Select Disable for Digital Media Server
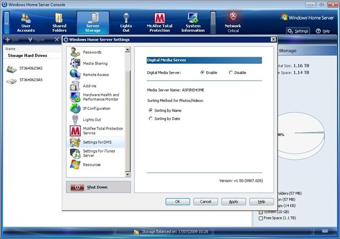Screen dimensions: 340x239 (x=231, y=72)
